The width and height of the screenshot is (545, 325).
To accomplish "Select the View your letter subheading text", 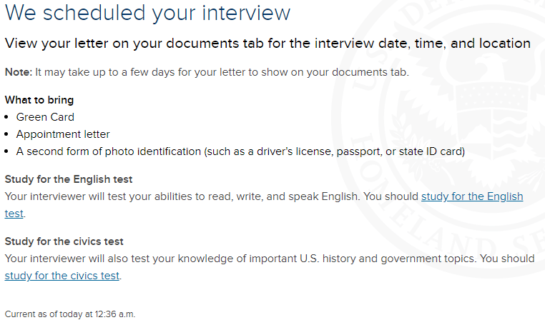I will tap(267, 44).
